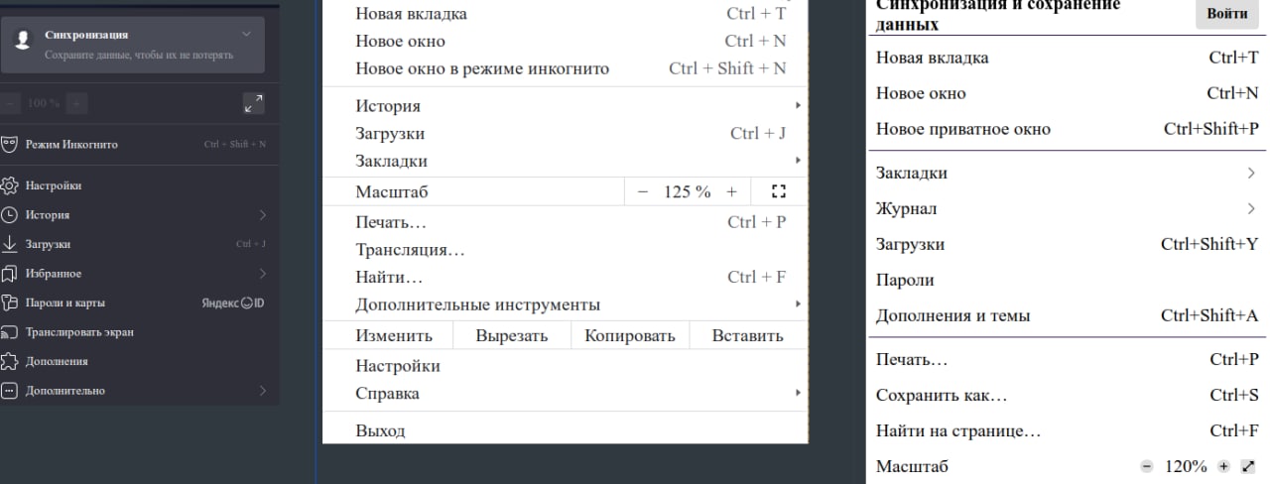Expand the Синхронизация panel chevron
Image resolution: width=1270 pixels, height=484 pixels.
pyautogui.click(x=247, y=35)
